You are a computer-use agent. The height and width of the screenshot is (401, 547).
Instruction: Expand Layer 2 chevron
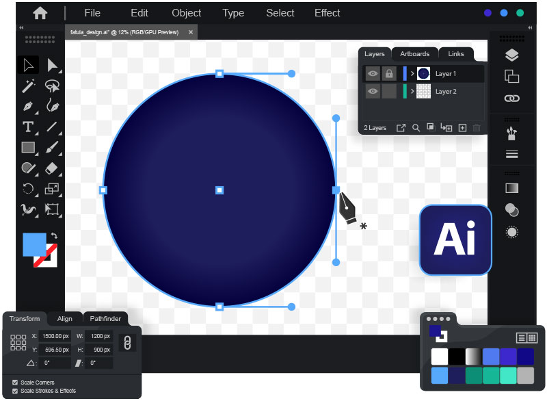pyautogui.click(x=412, y=92)
